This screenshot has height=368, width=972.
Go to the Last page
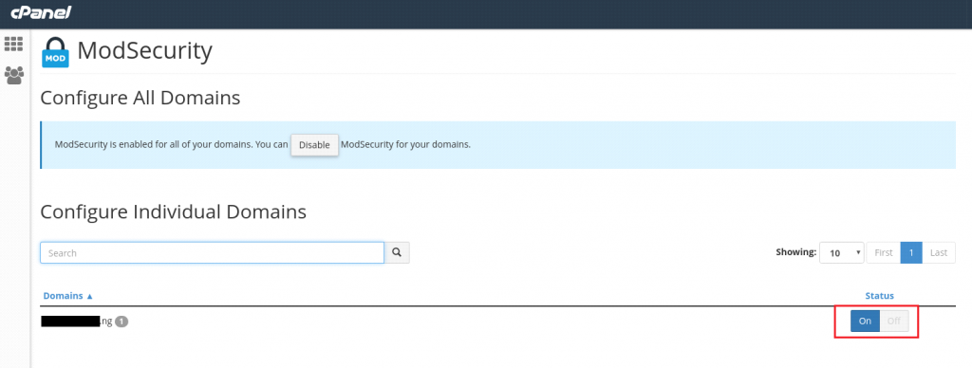click(x=939, y=253)
